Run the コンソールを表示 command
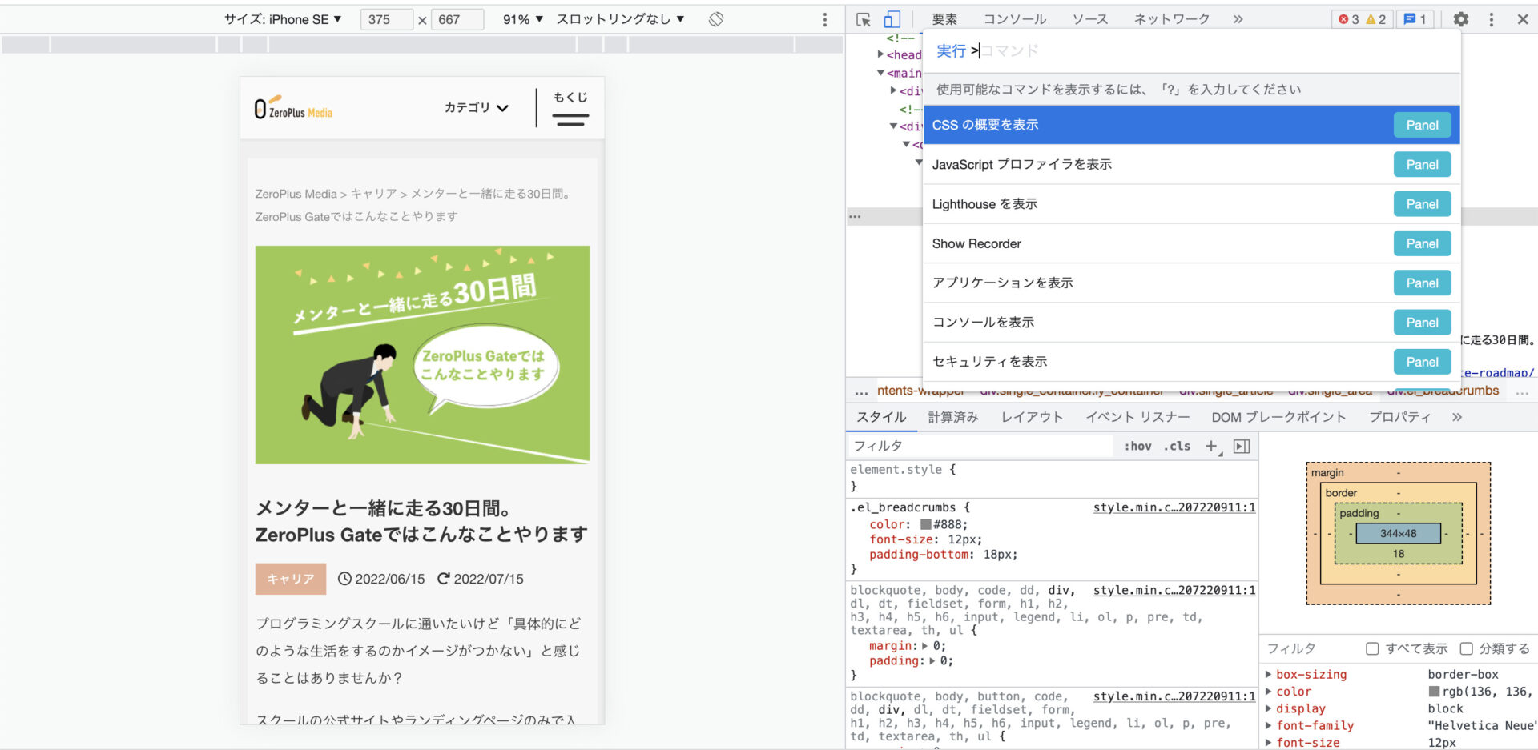This screenshot has width=1538, height=750. pos(1191,323)
